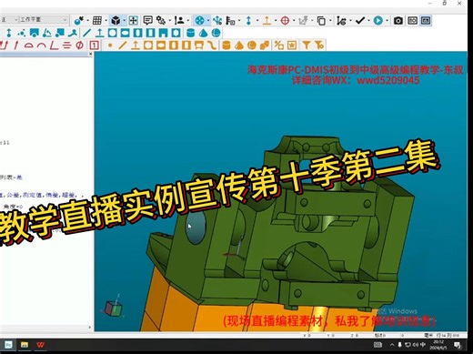
Task: Click right scroll arrow of left panel scrollbar
Action: tap(89, 327)
